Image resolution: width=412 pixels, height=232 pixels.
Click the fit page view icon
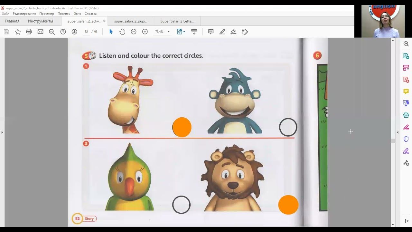[x=180, y=32]
